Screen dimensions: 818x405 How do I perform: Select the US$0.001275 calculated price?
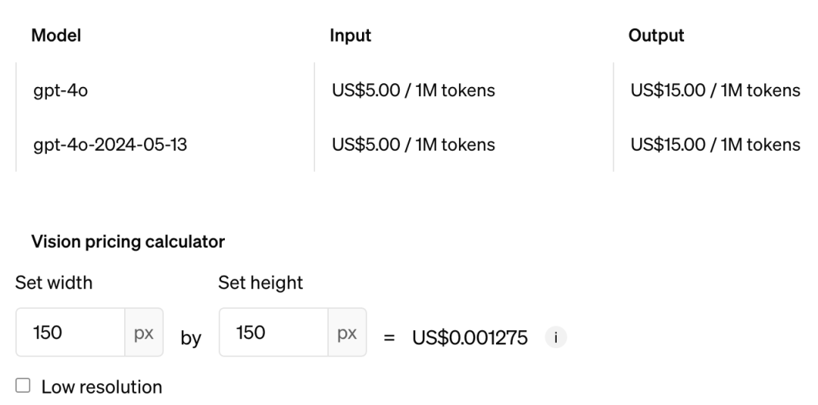[x=470, y=337]
